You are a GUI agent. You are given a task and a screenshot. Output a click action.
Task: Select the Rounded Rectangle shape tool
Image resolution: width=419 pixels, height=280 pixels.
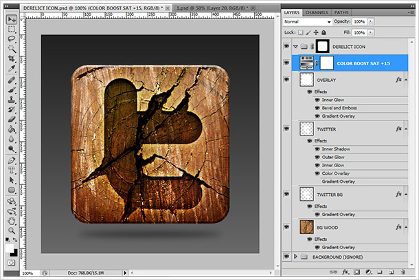pyautogui.click(x=11, y=190)
